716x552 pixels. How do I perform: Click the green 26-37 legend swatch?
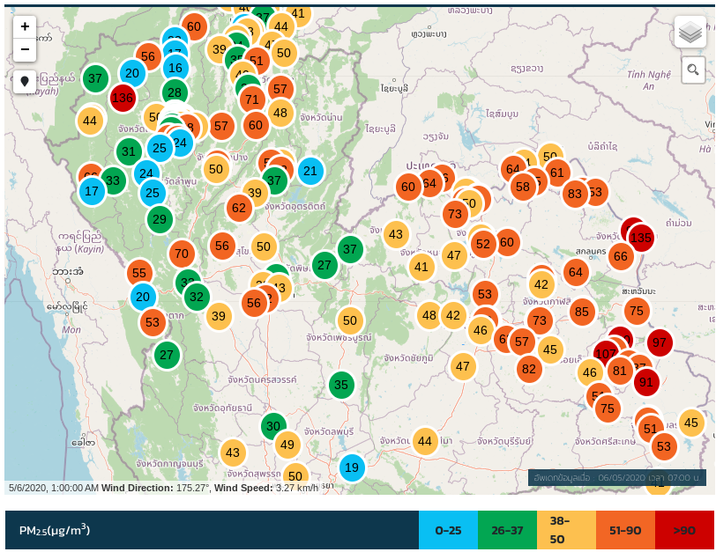[507, 530]
